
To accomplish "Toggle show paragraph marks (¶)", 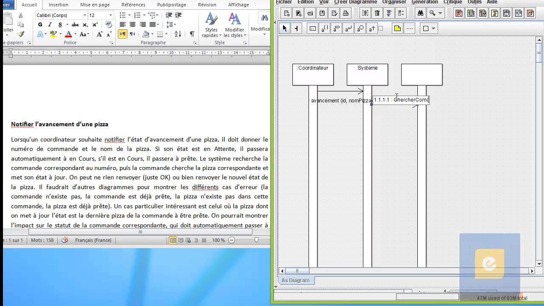I will [x=192, y=34].
